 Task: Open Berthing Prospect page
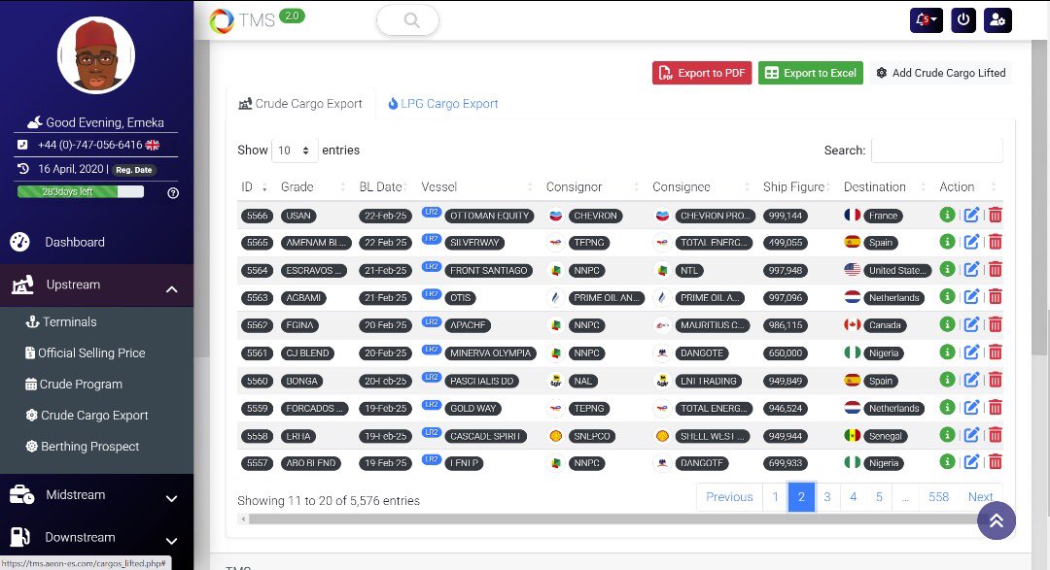[x=83, y=447]
